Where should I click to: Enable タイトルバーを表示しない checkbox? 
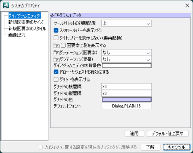click(56, 38)
